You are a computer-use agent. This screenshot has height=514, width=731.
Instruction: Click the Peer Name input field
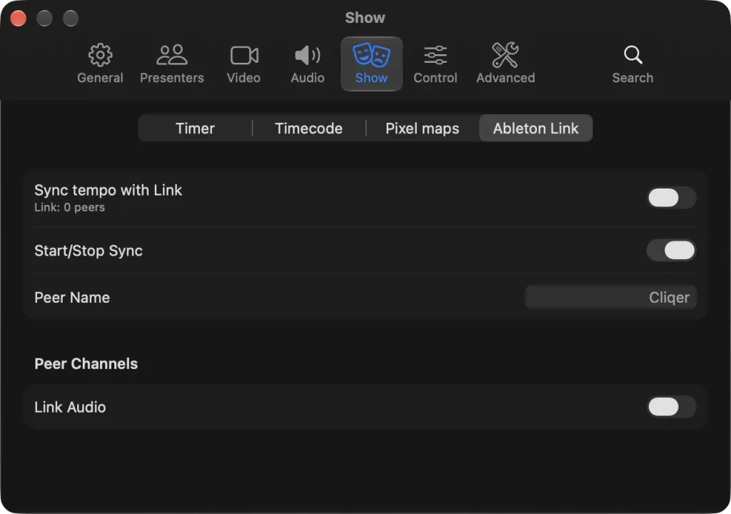pyautogui.click(x=611, y=298)
